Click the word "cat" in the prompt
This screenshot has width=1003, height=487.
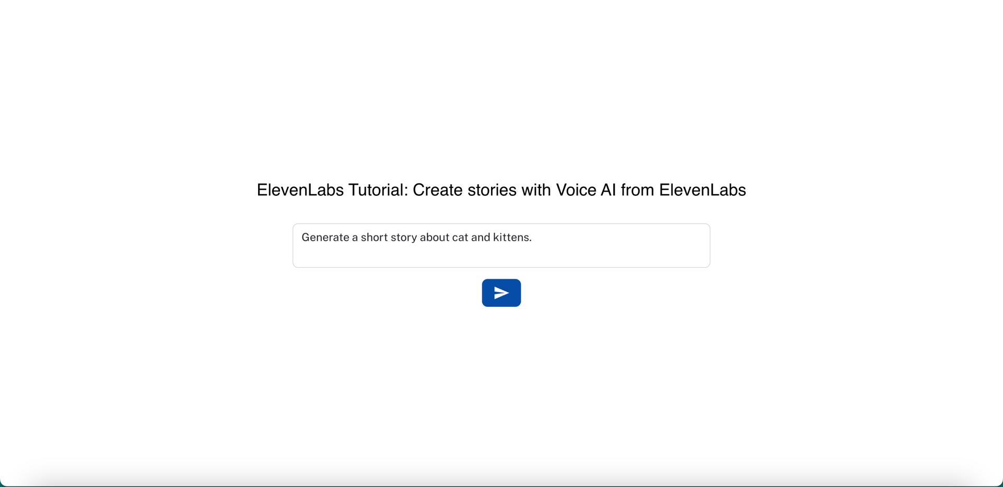point(460,237)
